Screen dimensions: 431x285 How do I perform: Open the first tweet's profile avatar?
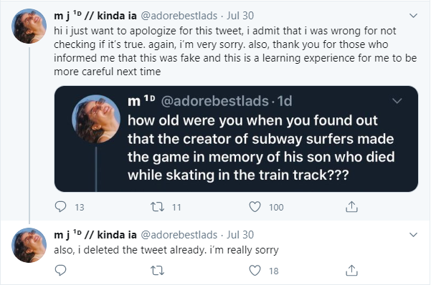29,26
